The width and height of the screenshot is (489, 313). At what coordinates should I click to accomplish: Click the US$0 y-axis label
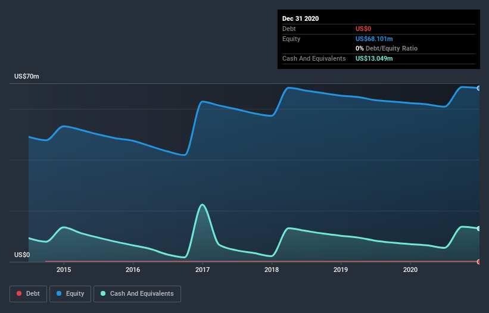pos(22,255)
